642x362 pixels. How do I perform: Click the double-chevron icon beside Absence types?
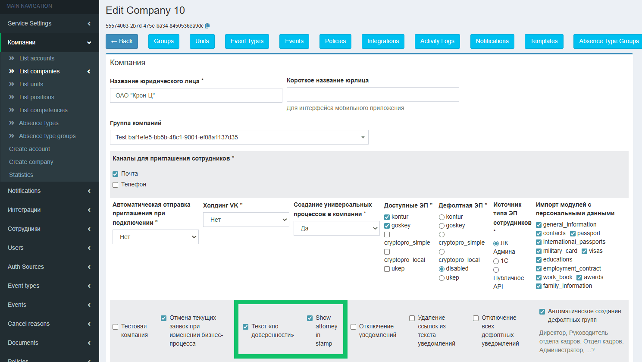tap(12, 123)
